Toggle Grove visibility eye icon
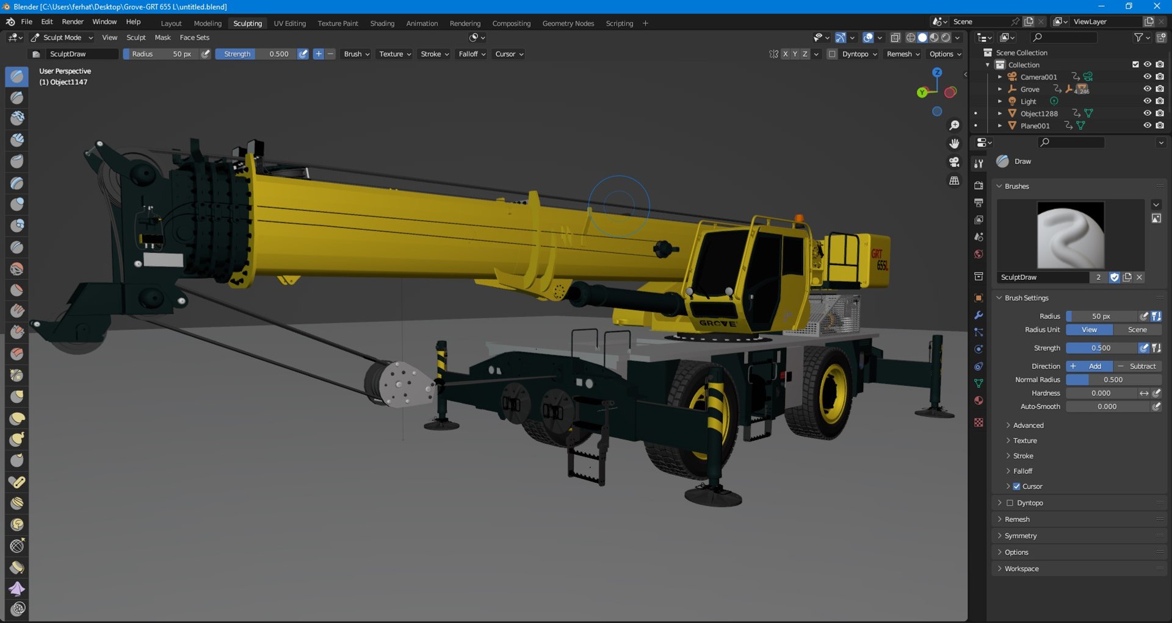Screen dimensions: 1172x623 (x=1148, y=89)
